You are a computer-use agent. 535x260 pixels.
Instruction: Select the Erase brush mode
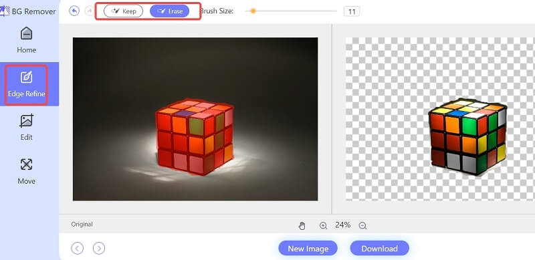[x=170, y=11]
